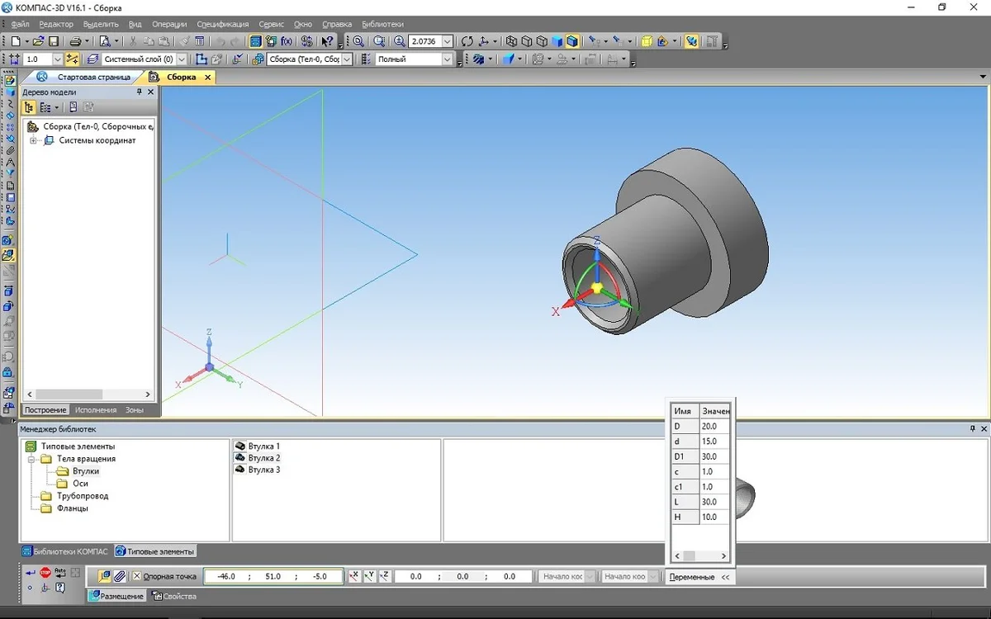Toggle shaded with edges display mode
The width and height of the screenshot is (991, 619).
pyautogui.click(x=571, y=41)
